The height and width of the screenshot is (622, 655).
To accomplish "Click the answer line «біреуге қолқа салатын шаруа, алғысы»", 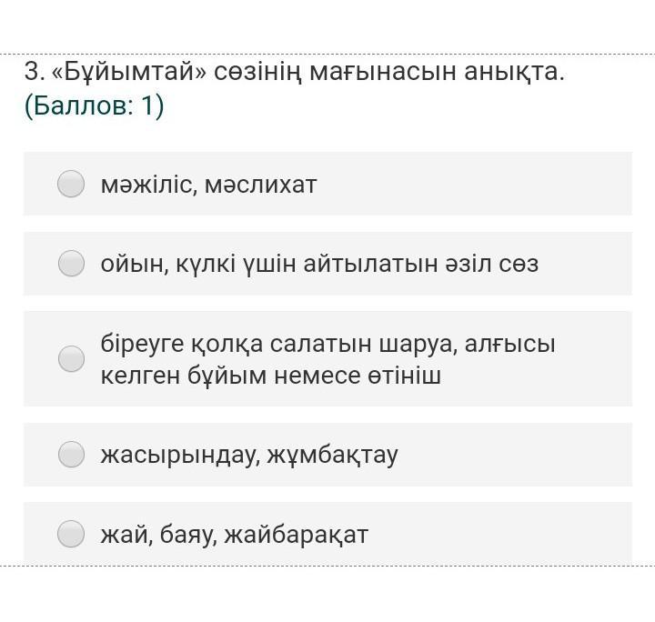I will 327,344.
